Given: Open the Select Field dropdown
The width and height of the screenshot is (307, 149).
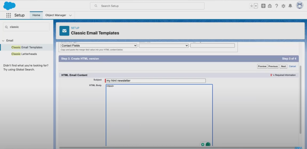Looking at the screenshot, I should [x=164, y=45].
